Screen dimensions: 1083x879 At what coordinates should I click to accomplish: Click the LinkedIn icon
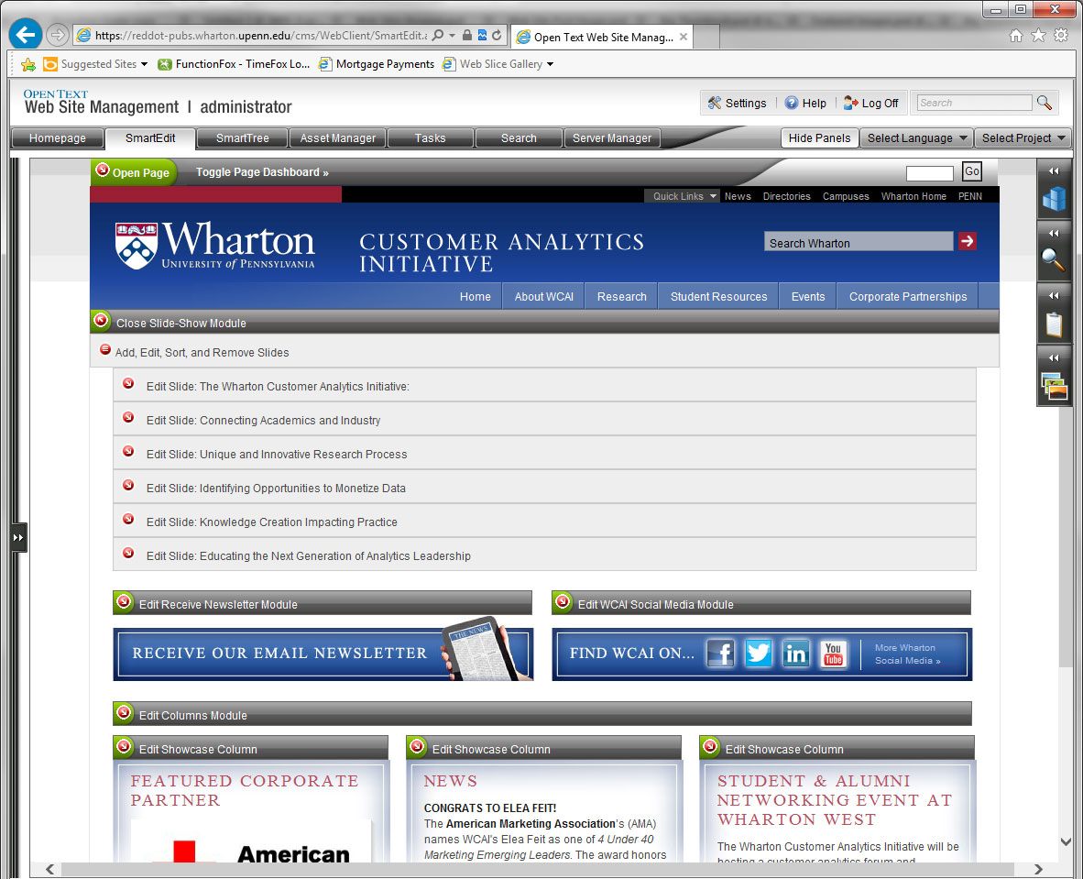tap(795, 653)
